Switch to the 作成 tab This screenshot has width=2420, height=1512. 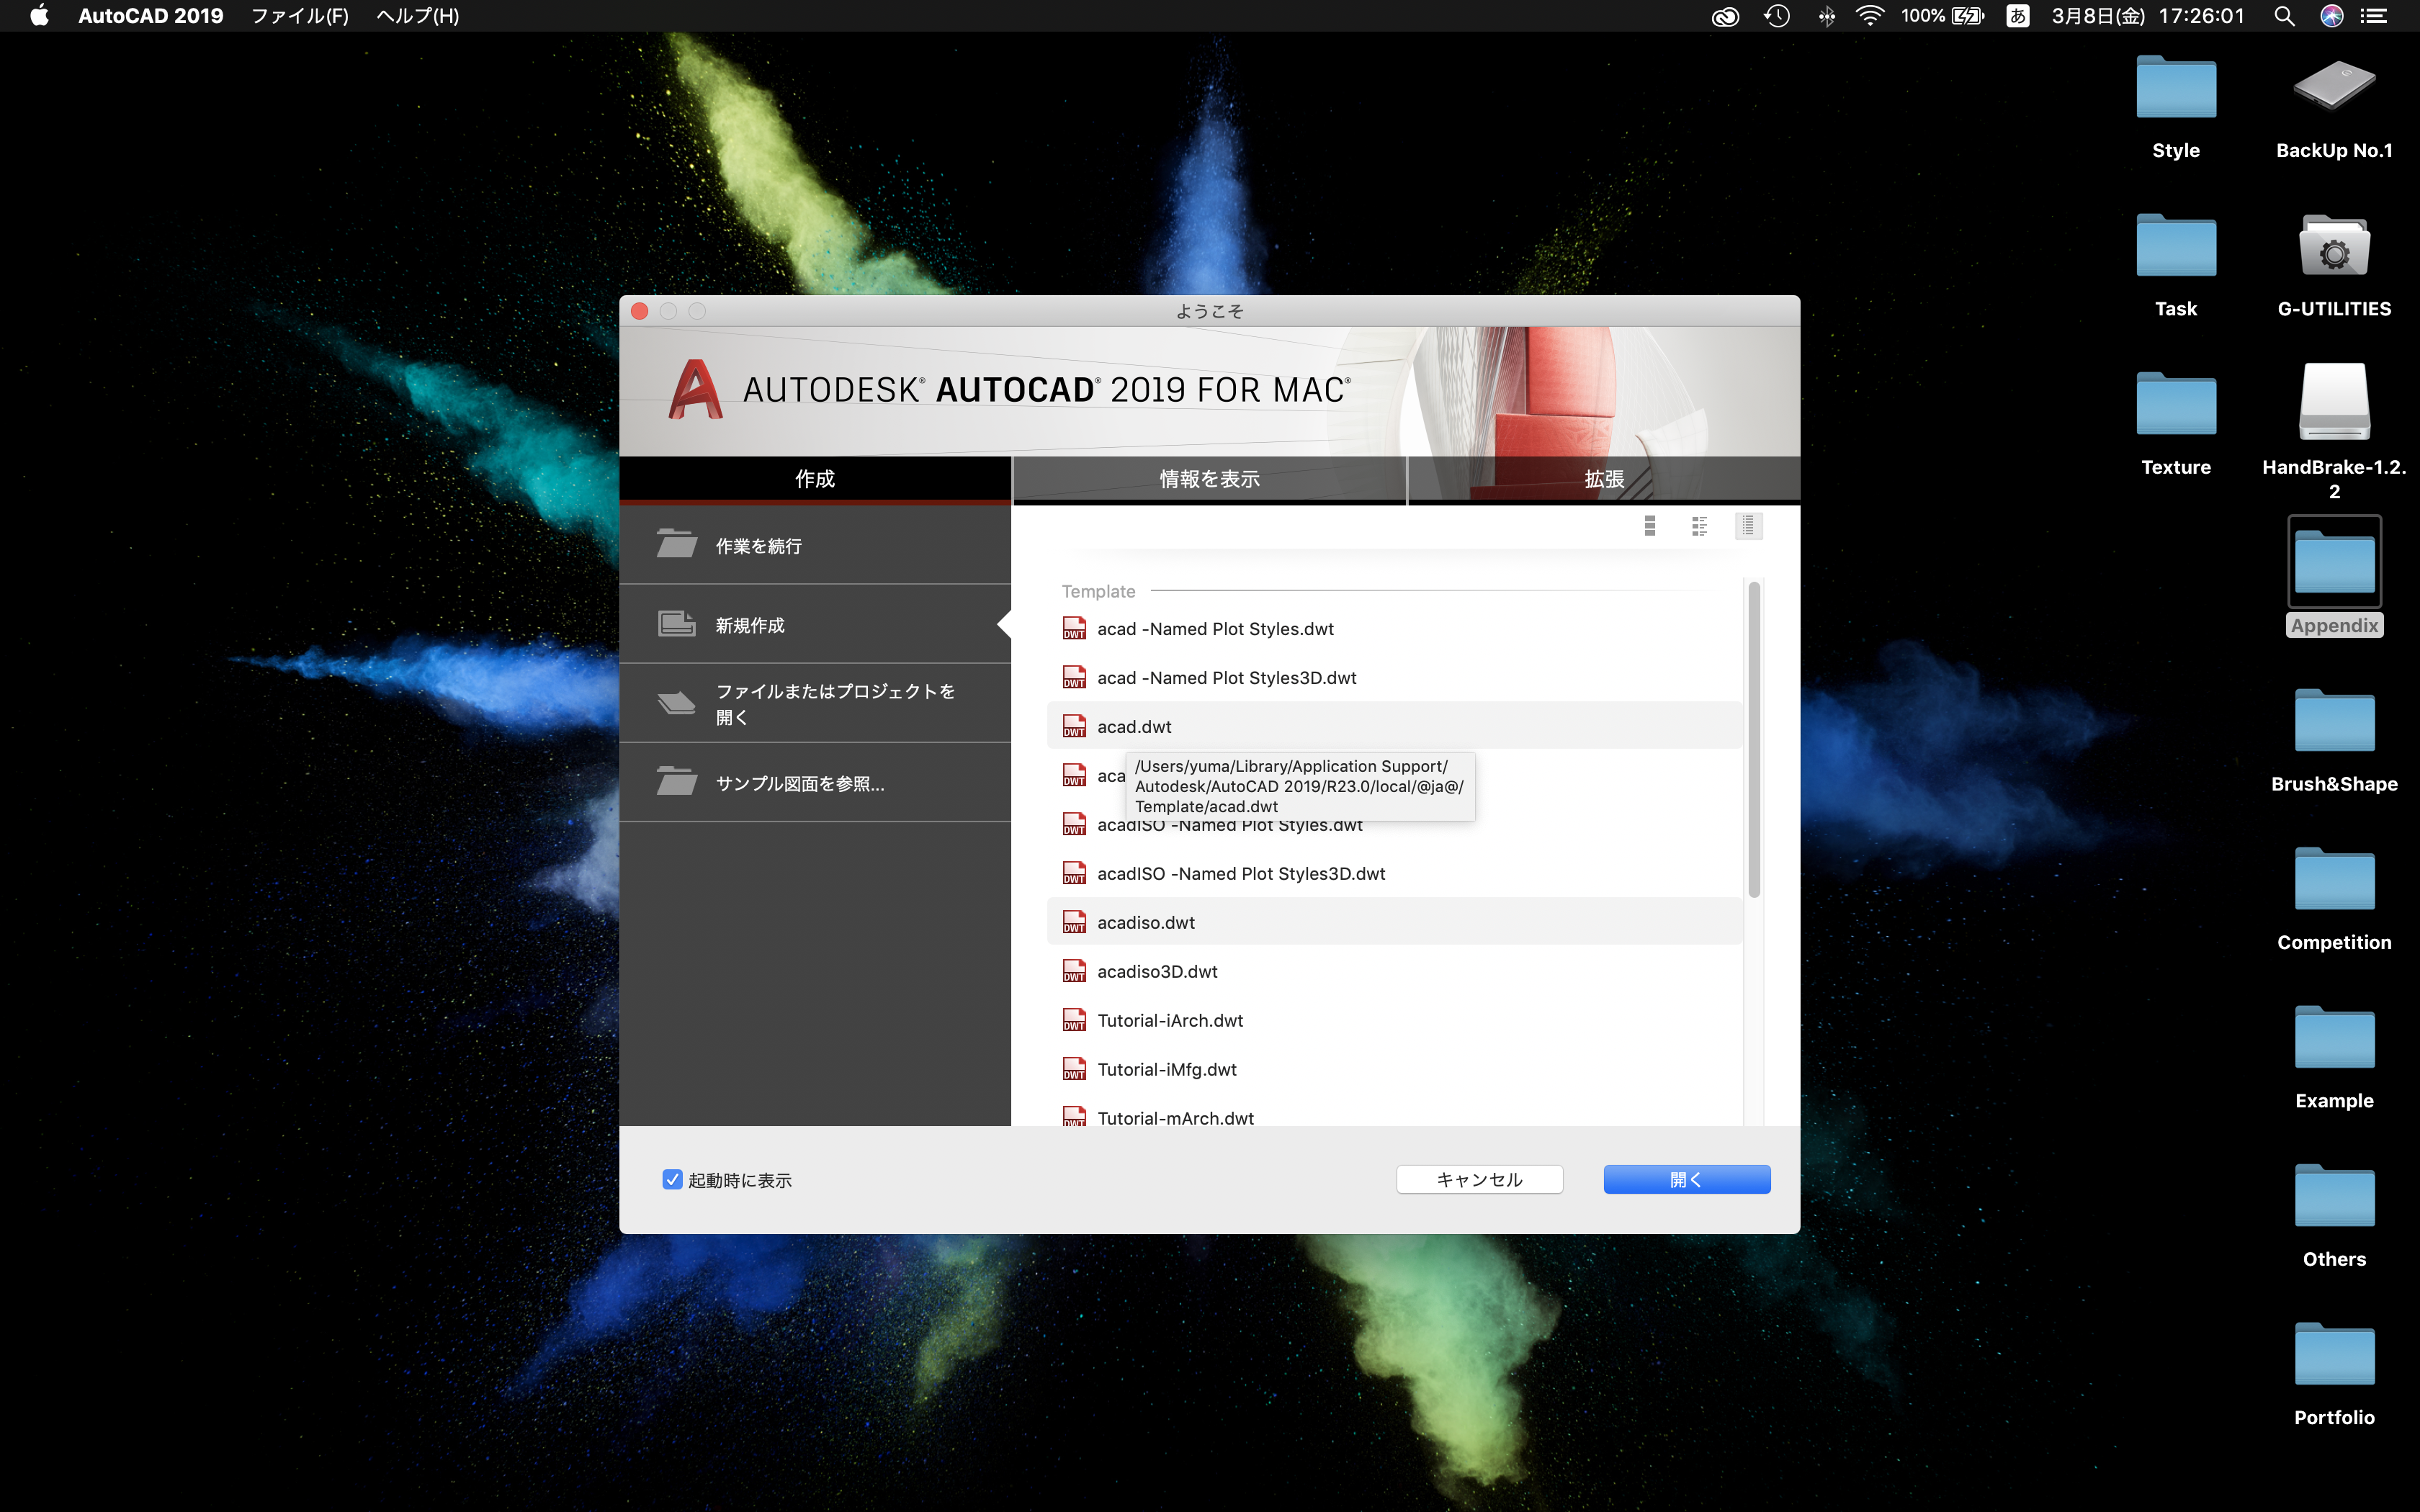coord(815,479)
